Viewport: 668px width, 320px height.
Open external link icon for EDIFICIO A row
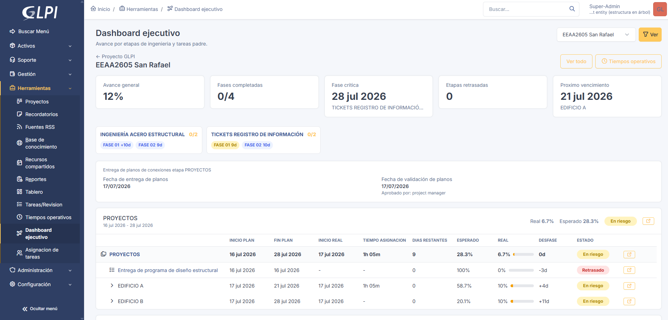coord(629,286)
